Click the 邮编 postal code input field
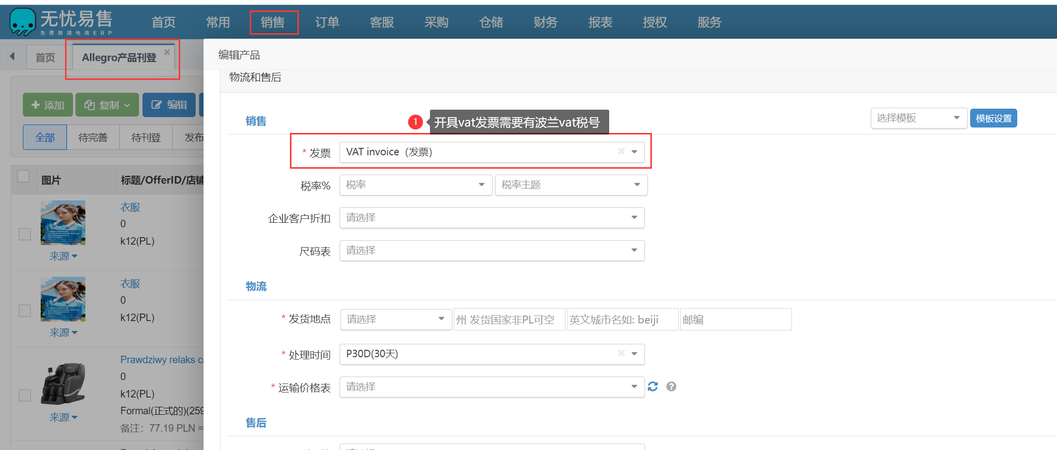The image size is (1057, 450). [735, 320]
